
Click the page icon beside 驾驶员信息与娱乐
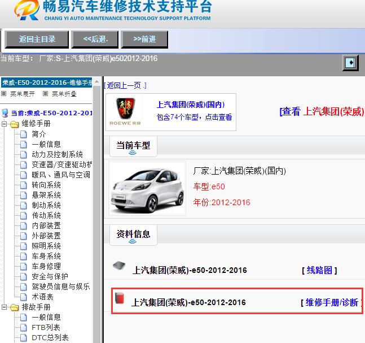pos(24,287)
